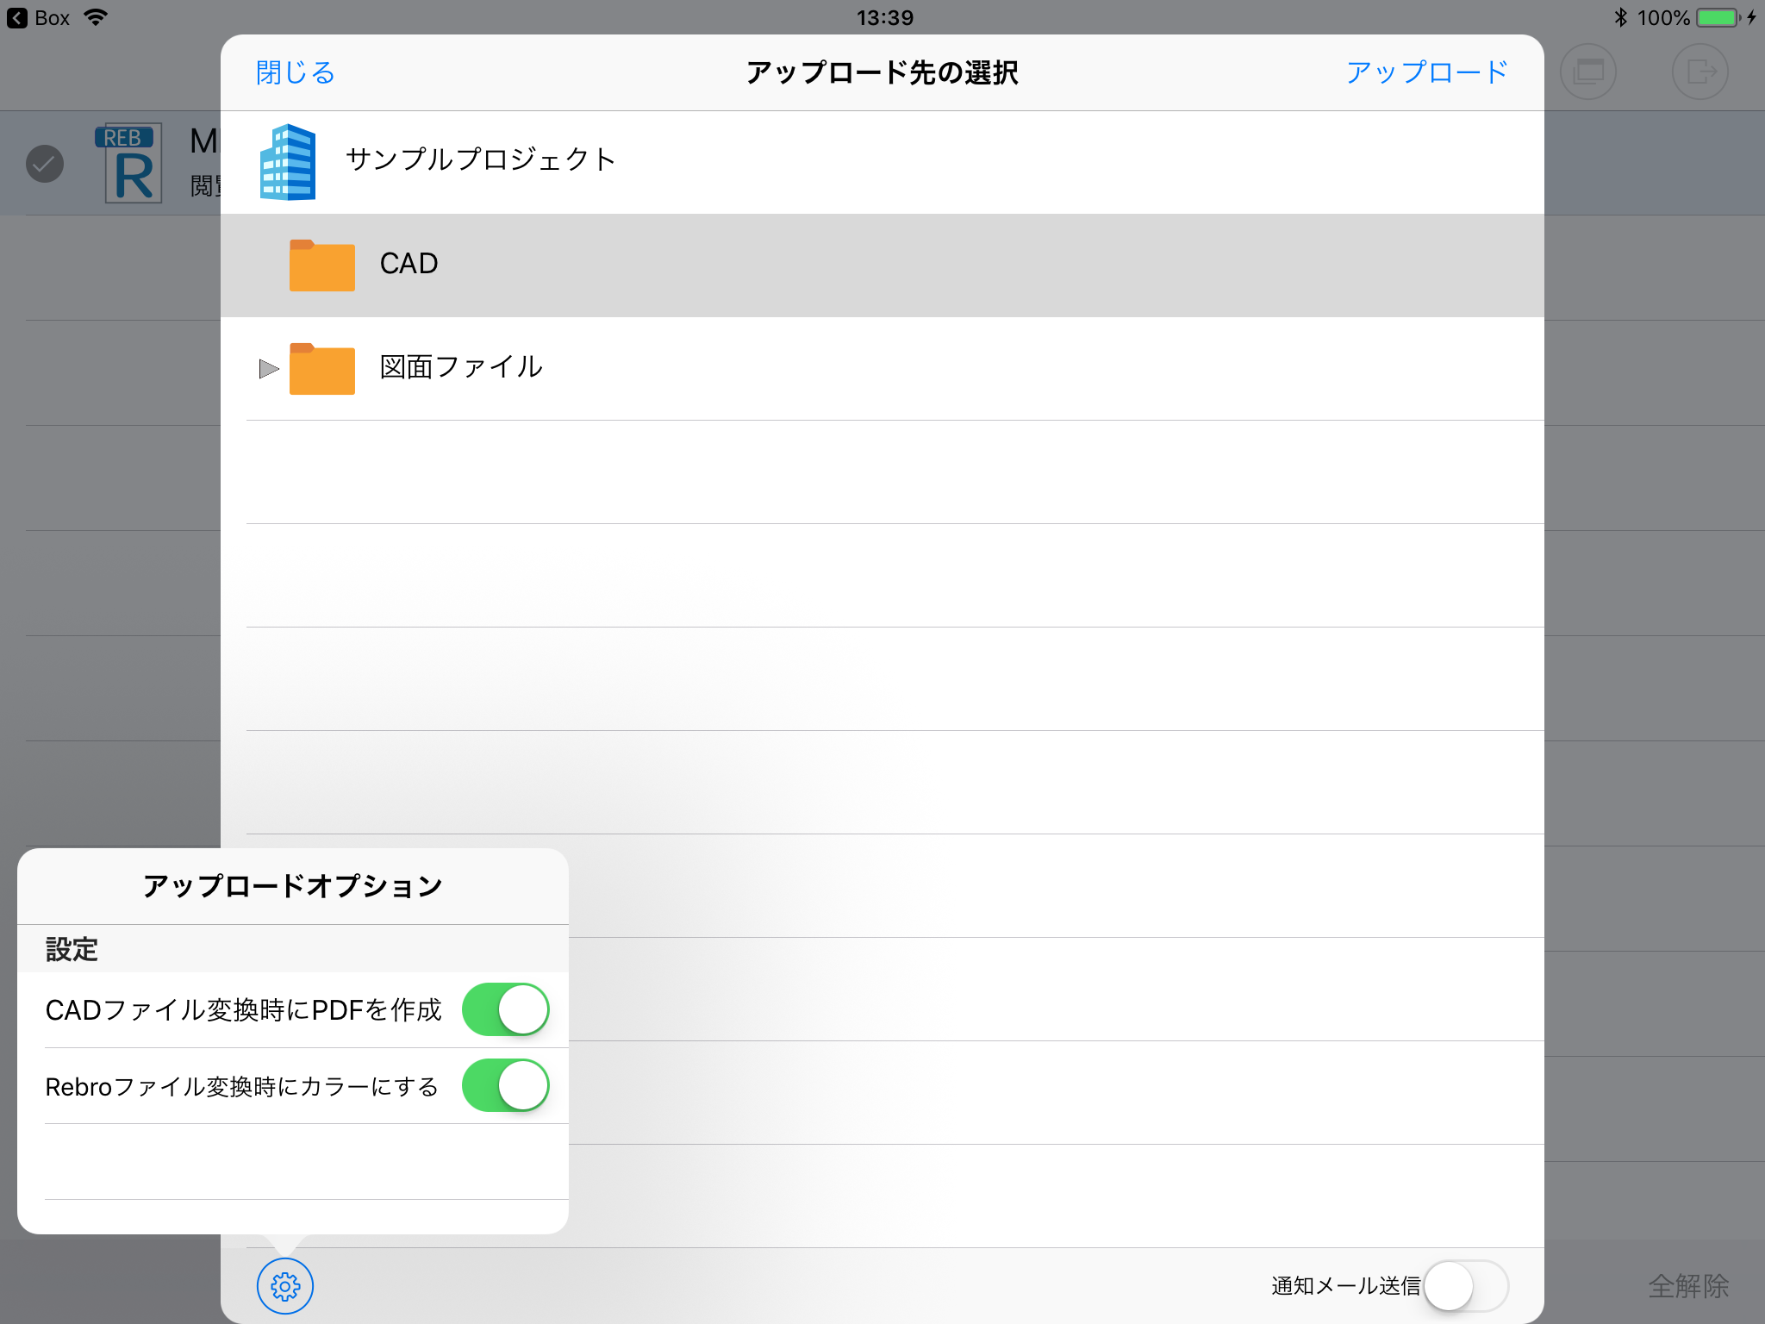Click the orange CAD folder icon

[x=321, y=265]
